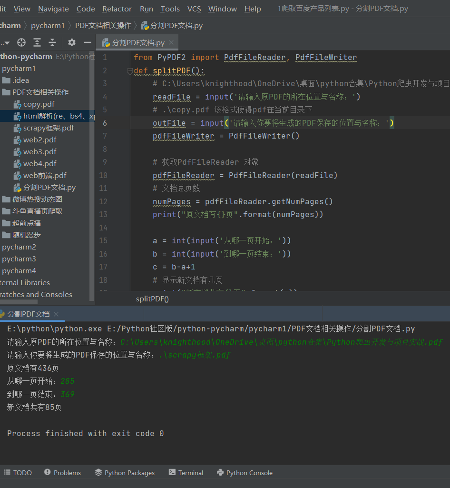The image size is (450, 488).
Task: Click the Select Opened File target icon
Action: 21,43
